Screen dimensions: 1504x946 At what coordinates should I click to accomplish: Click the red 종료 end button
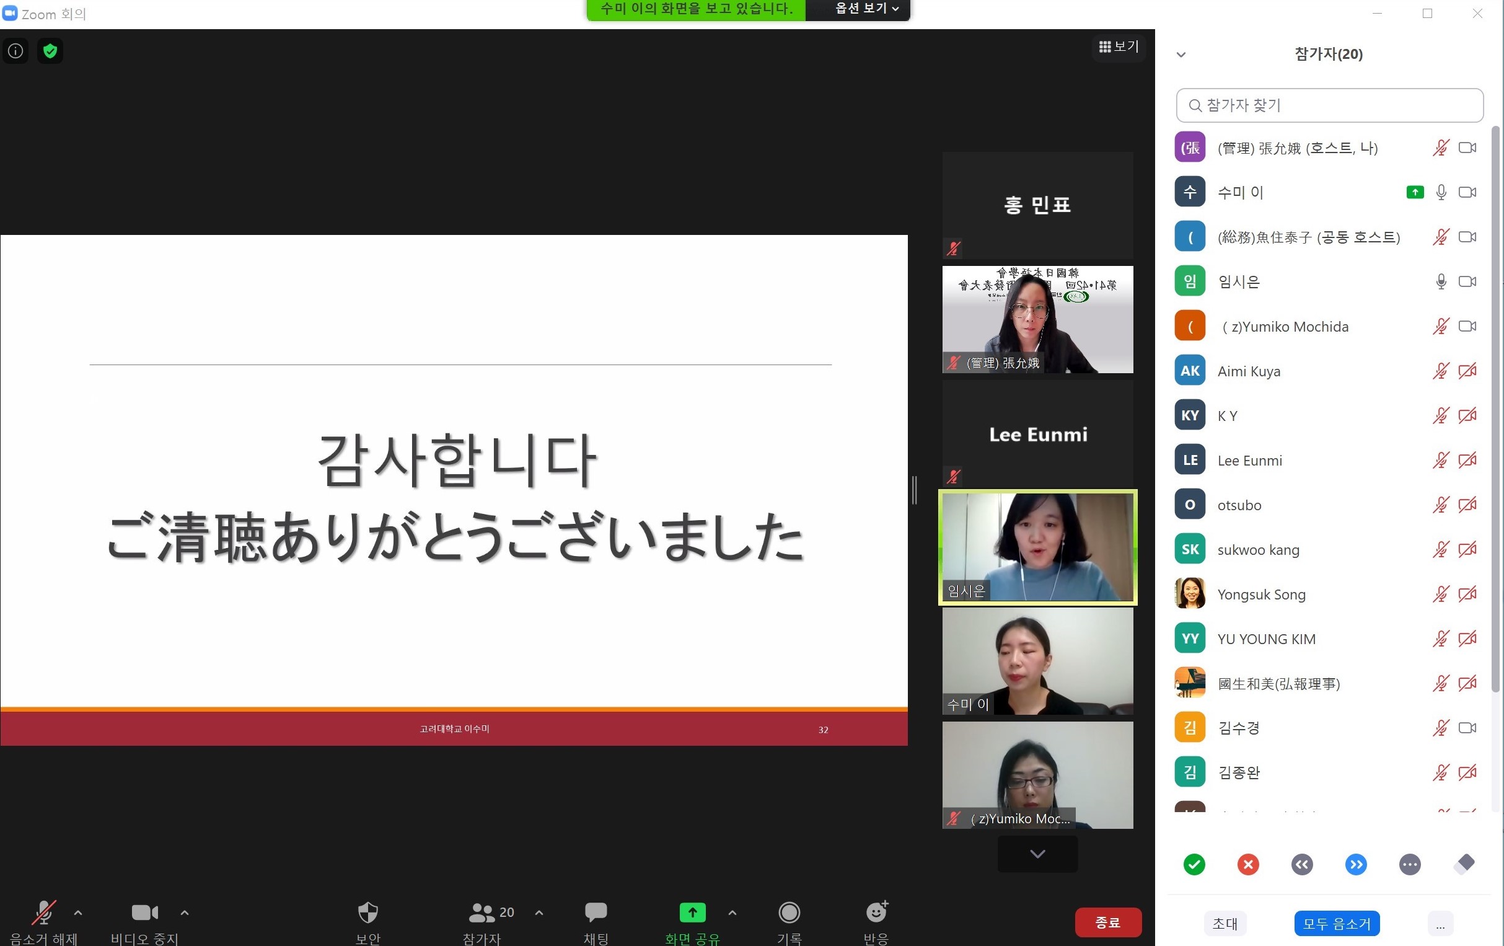1107,922
